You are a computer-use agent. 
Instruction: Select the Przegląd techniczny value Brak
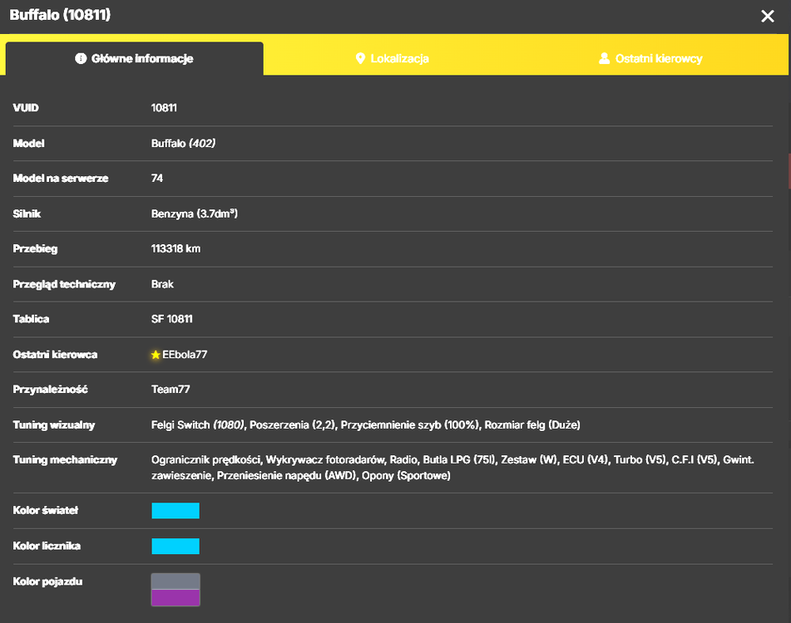162,284
